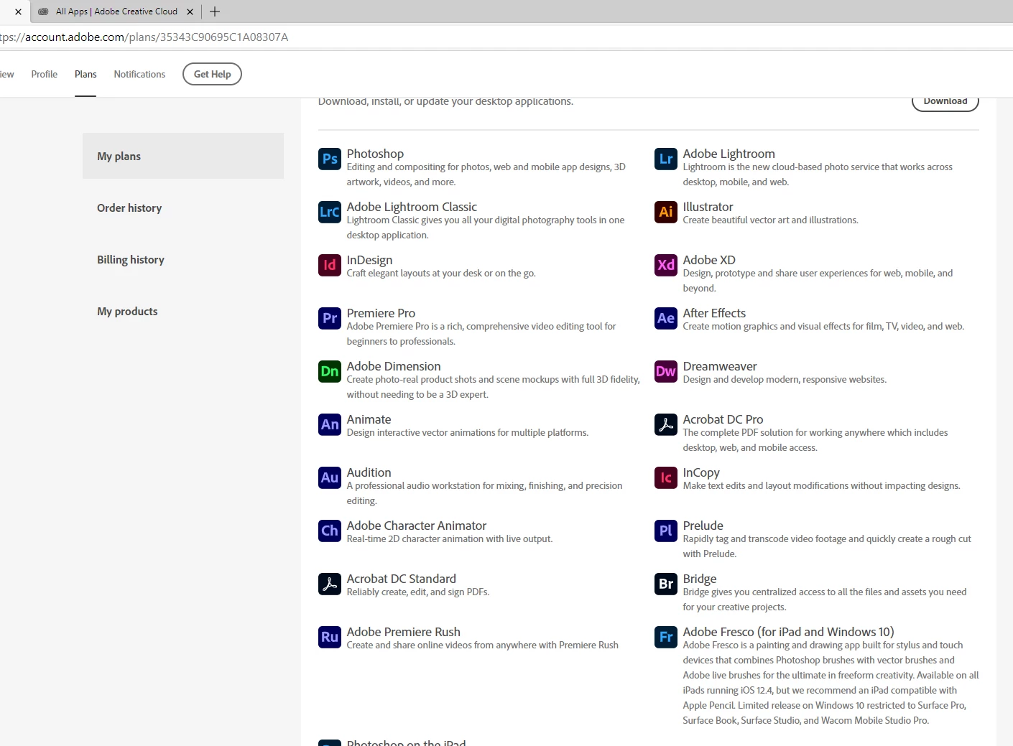Image resolution: width=1013 pixels, height=746 pixels.
Task: Click the InCopy title text
Action: coord(701,472)
